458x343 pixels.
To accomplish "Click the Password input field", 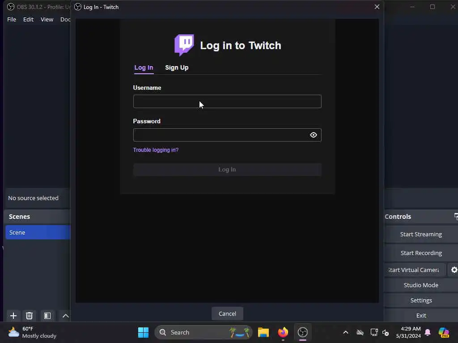I will click(227, 135).
